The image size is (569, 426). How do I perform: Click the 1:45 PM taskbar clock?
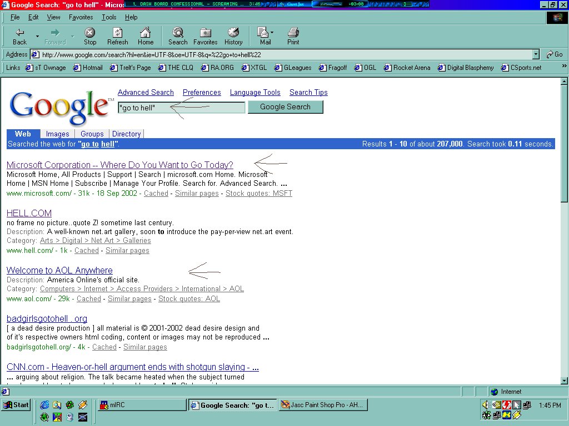click(550, 405)
